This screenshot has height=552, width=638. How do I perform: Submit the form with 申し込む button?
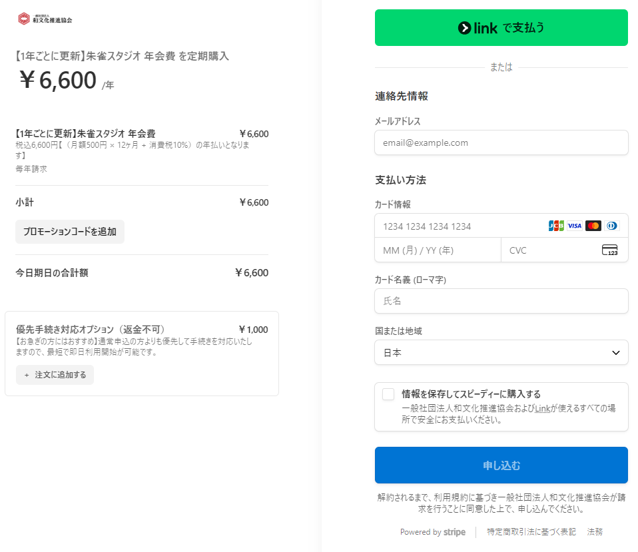(501, 465)
